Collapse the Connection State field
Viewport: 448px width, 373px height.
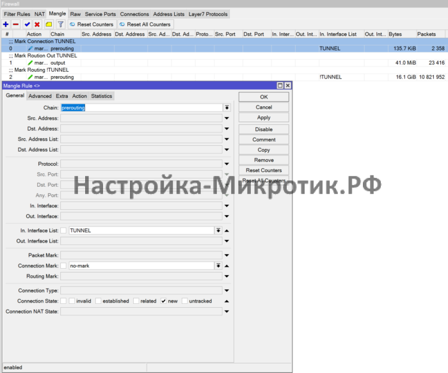(x=227, y=301)
